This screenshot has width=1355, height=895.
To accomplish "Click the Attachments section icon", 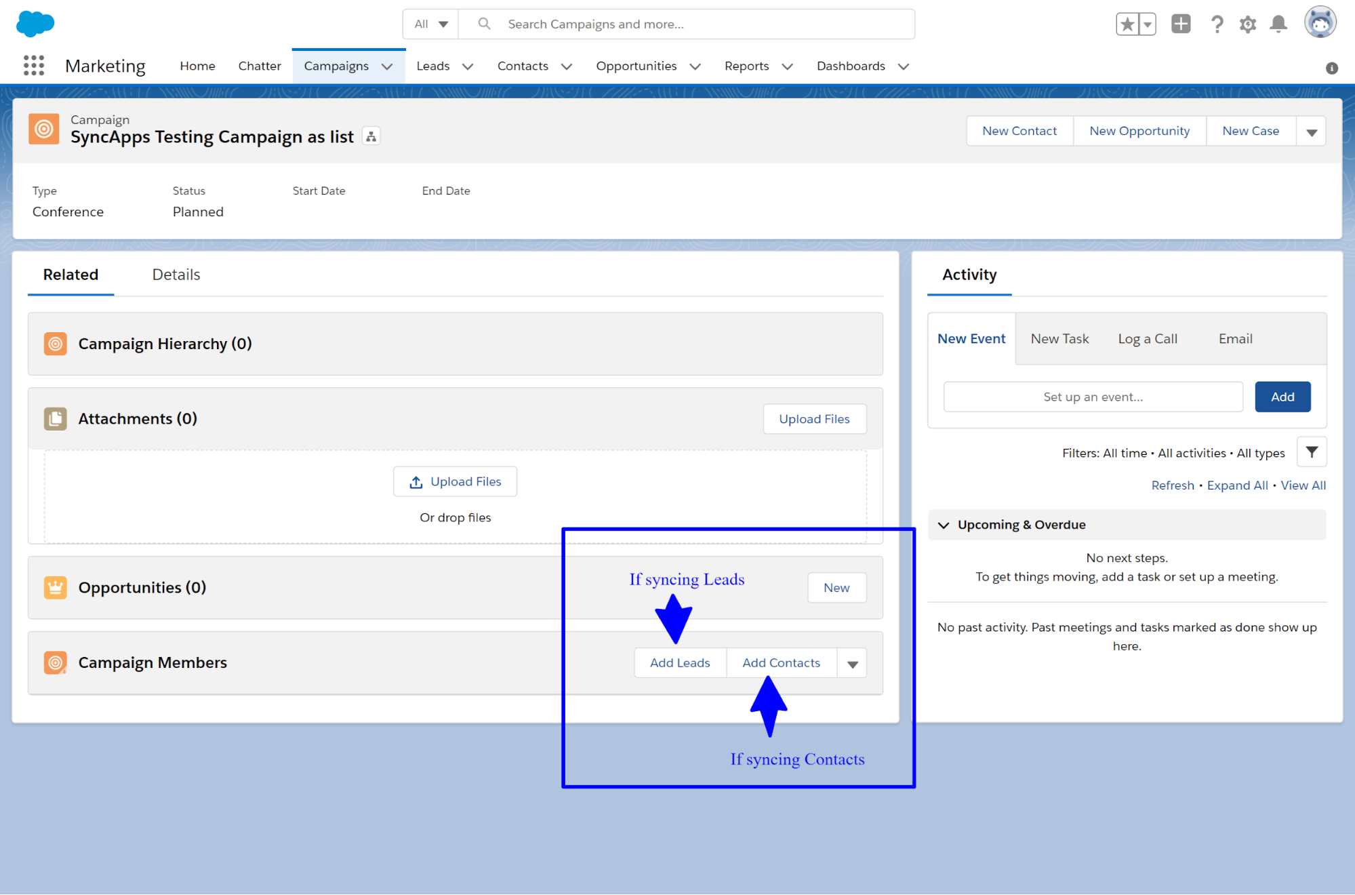I will (56, 419).
